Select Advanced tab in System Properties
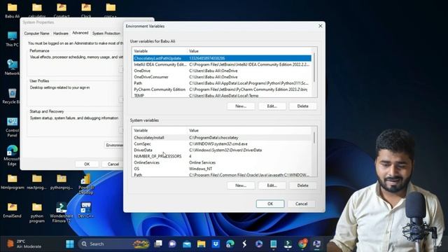The image size is (448, 252). point(80,33)
